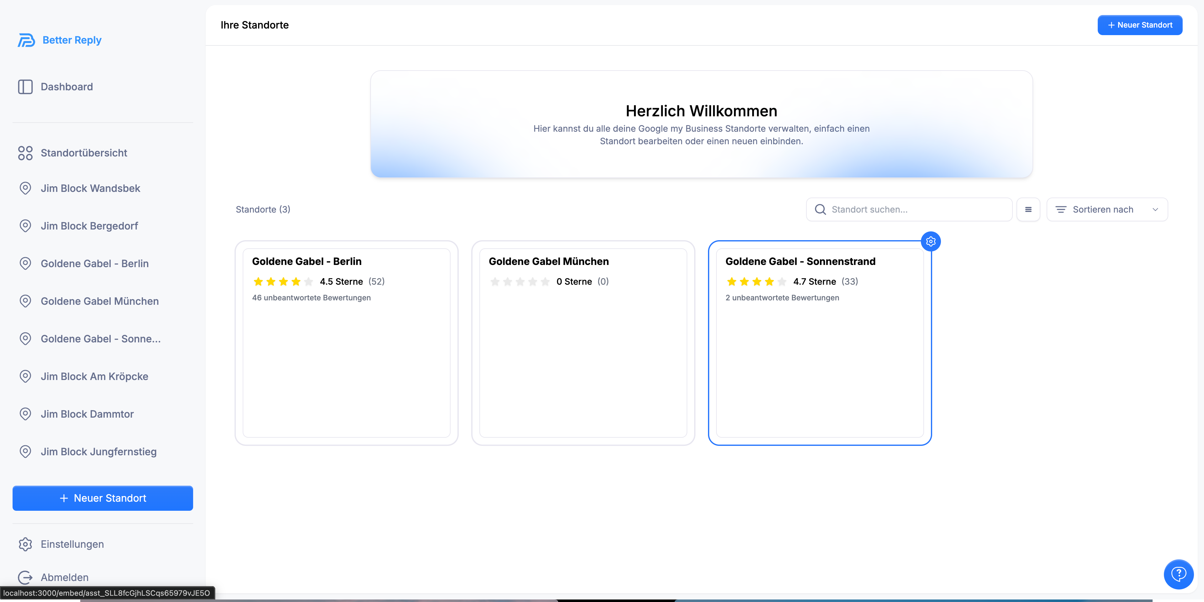The width and height of the screenshot is (1204, 602).
Task: Click the top-right Neuer Standort button
Action: 1139,25
